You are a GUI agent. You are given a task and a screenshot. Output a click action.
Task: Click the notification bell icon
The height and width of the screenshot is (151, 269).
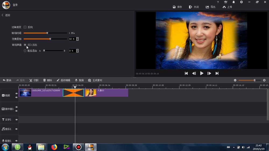pyautogui.click(x=233, y=2)
